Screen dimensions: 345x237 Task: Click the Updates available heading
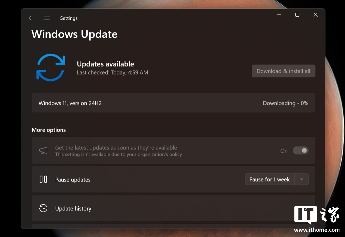point(105,64)
